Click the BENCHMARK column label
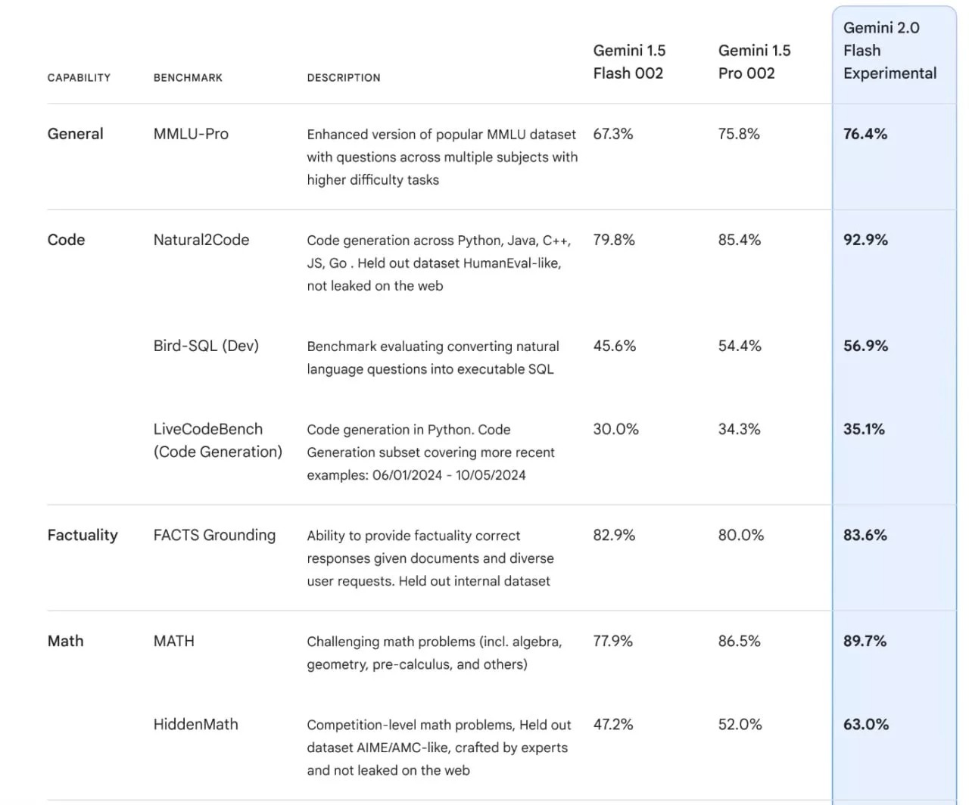This screenshot has height=805, width=969. pyautogui.click(x=188, y=78)
